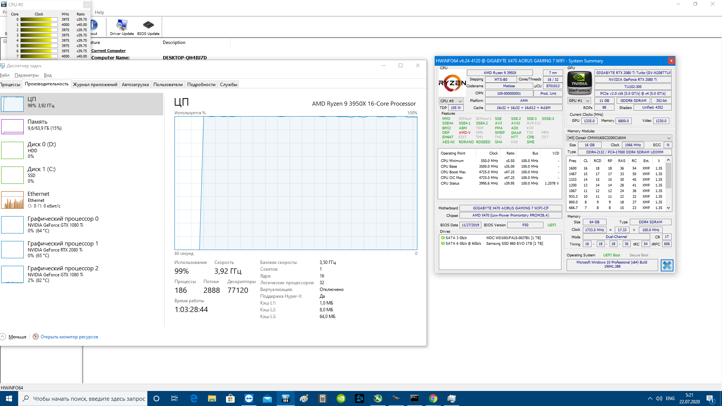722x406 pixels.
Task: Switch to the Автозагрузка tab
Action: (x=135, y=85)
